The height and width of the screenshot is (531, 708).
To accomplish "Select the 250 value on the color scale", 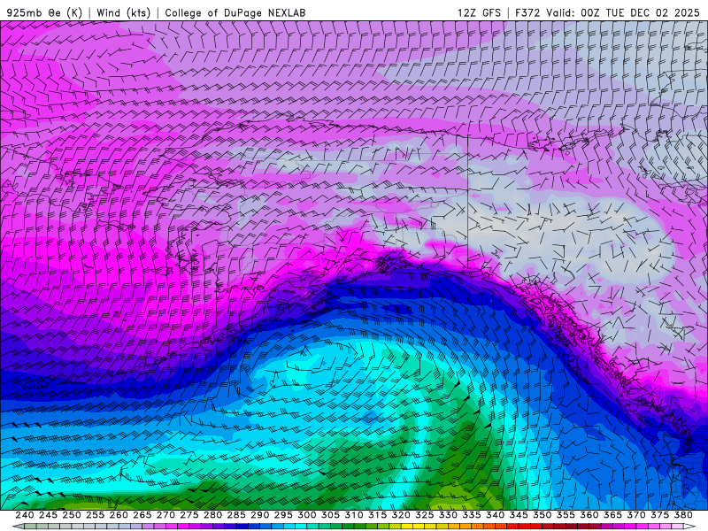I will (72, 515).
